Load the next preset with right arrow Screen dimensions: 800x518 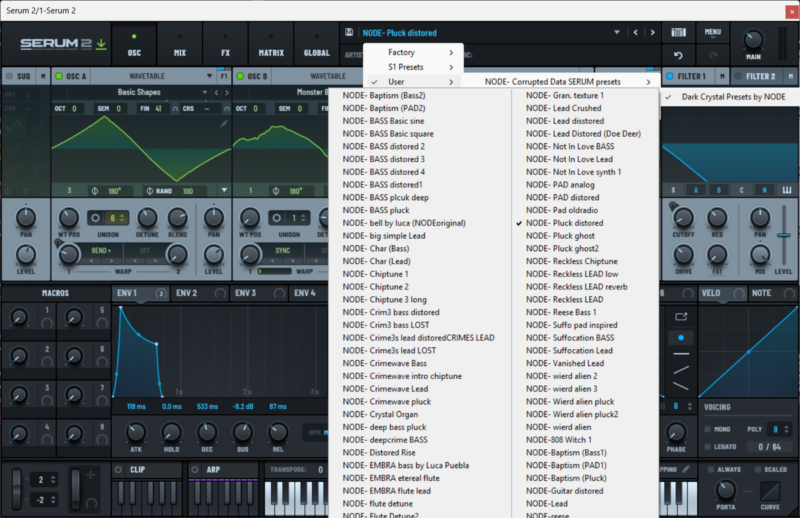652,33
